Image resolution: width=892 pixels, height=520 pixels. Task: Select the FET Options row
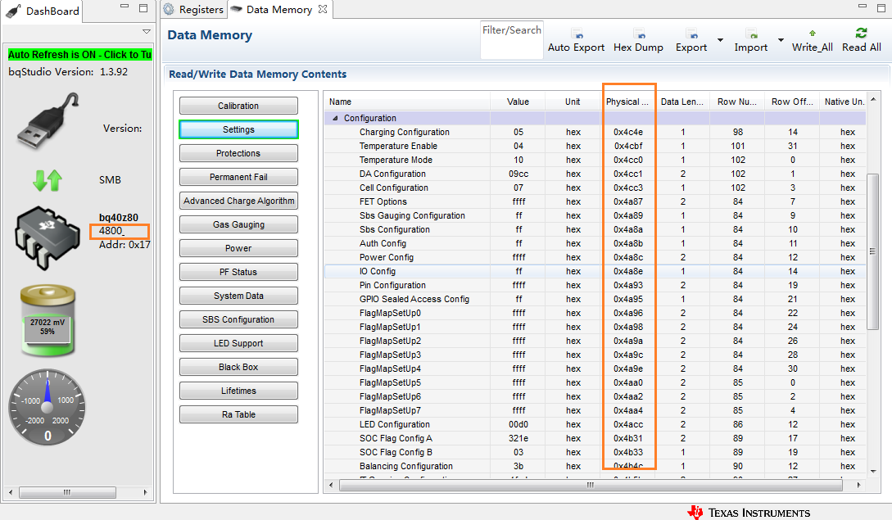(595, 202)
